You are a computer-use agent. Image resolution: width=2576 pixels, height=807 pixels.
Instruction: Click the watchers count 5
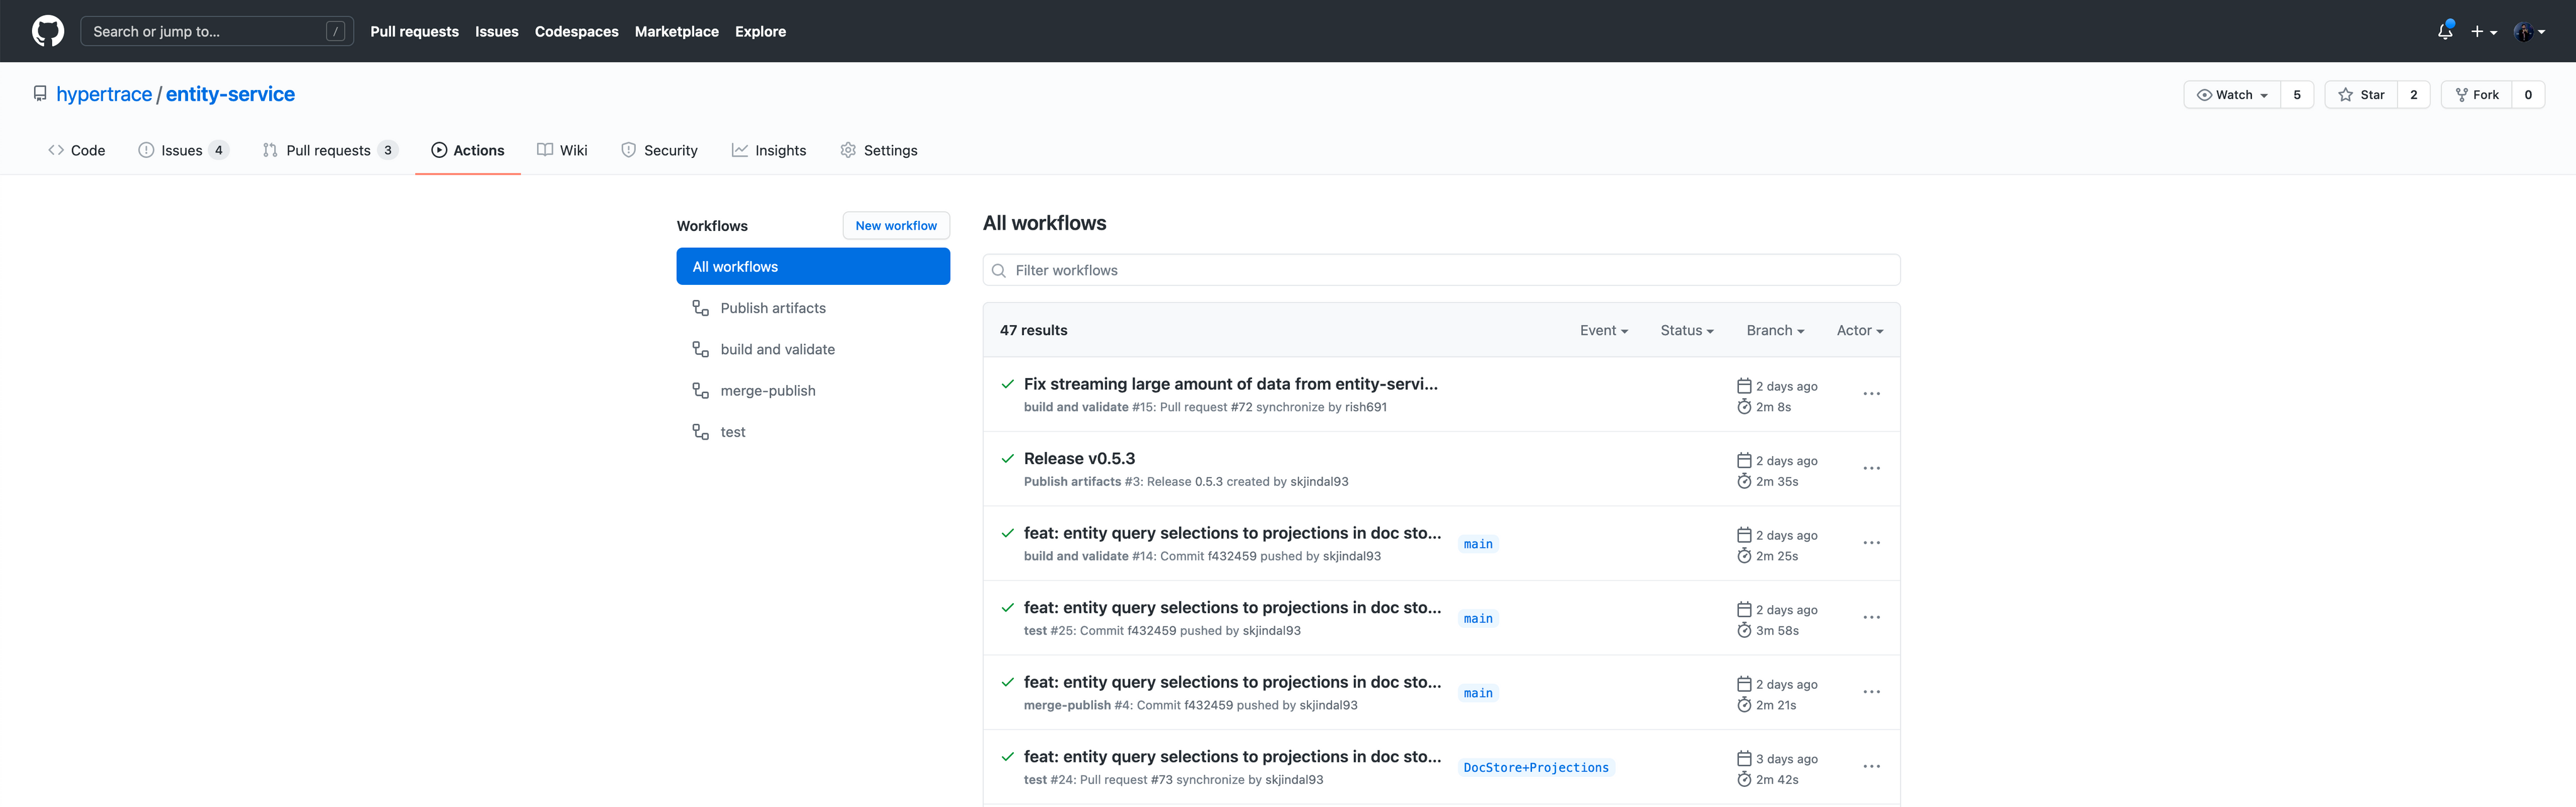[2297, 95]
